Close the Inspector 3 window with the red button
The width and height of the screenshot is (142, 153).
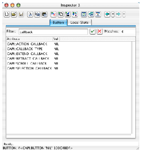tap(6, 5)
